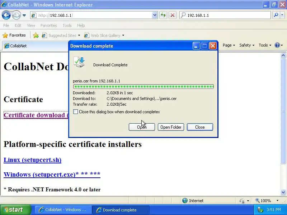This screenshot has width=287, height=215.
Task: Expand the address bar URL history dropdown
Action: tap(155, 15)
